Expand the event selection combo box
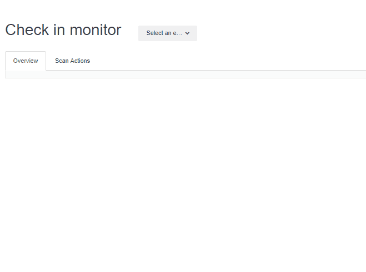366x272 pixels. tap(168, 33)
